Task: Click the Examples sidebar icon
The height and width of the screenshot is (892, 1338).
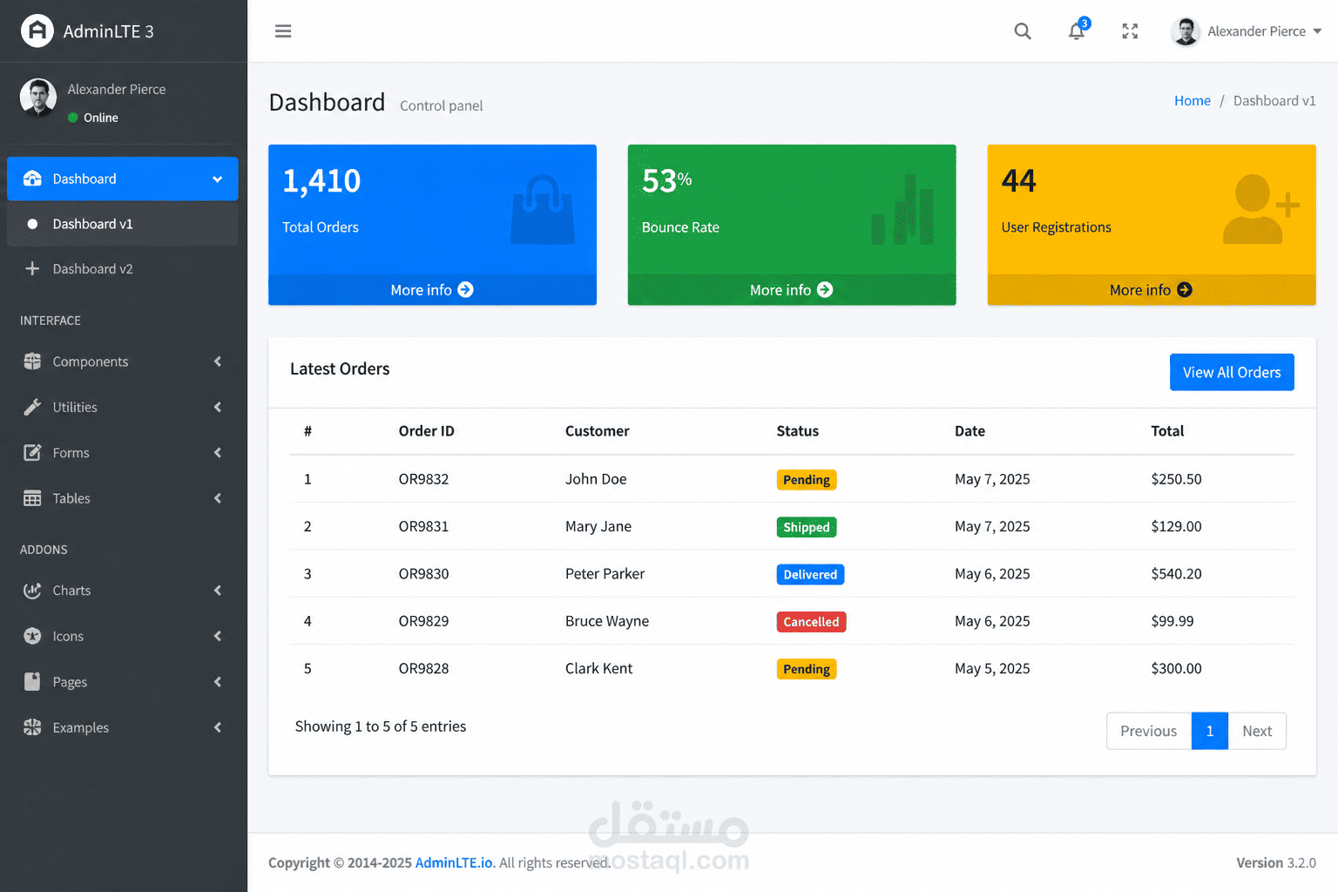Action: (32, 727)
